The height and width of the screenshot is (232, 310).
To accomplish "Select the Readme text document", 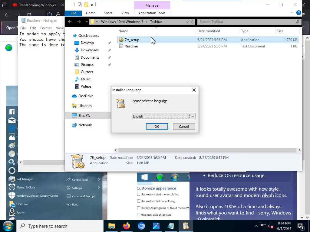I will coord(208,46).
